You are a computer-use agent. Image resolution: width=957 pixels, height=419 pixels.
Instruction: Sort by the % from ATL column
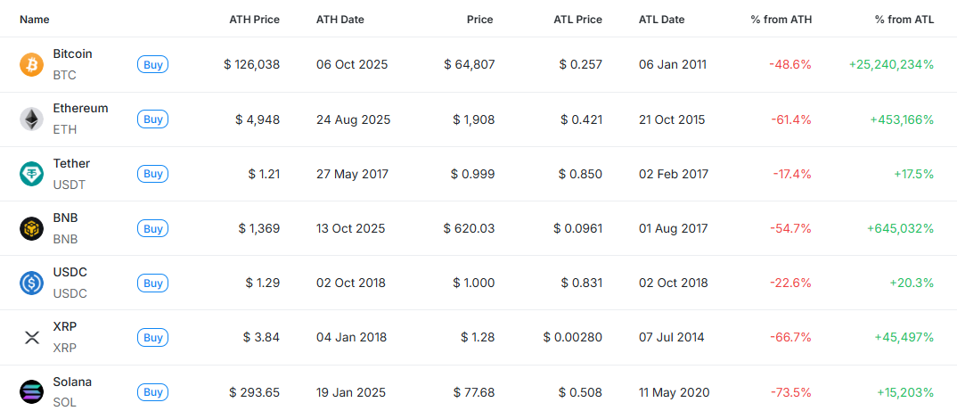tap(904, 19)
